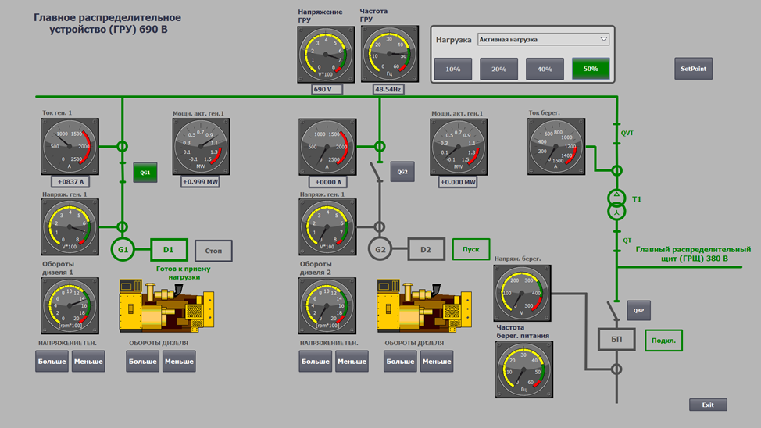The height and width of the screenshot is (428, 761).
Task: Select the active 50% load button
Action: 591,69
